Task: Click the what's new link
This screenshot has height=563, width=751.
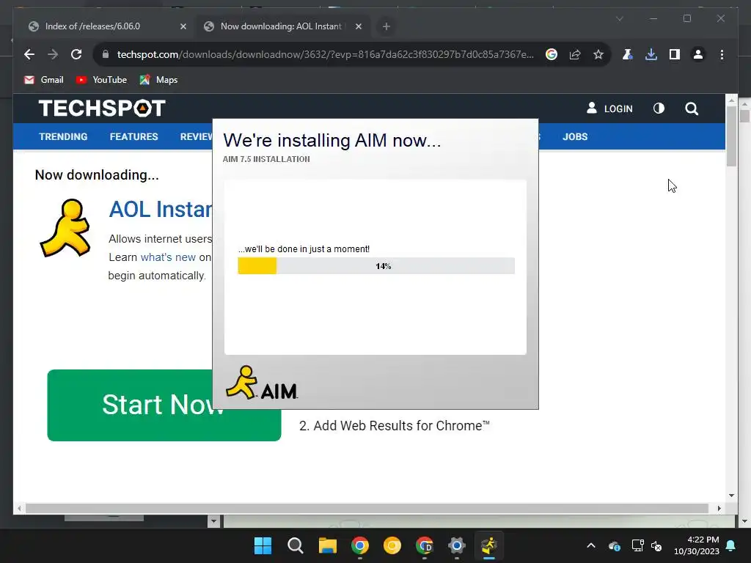Action: (168, 257)
